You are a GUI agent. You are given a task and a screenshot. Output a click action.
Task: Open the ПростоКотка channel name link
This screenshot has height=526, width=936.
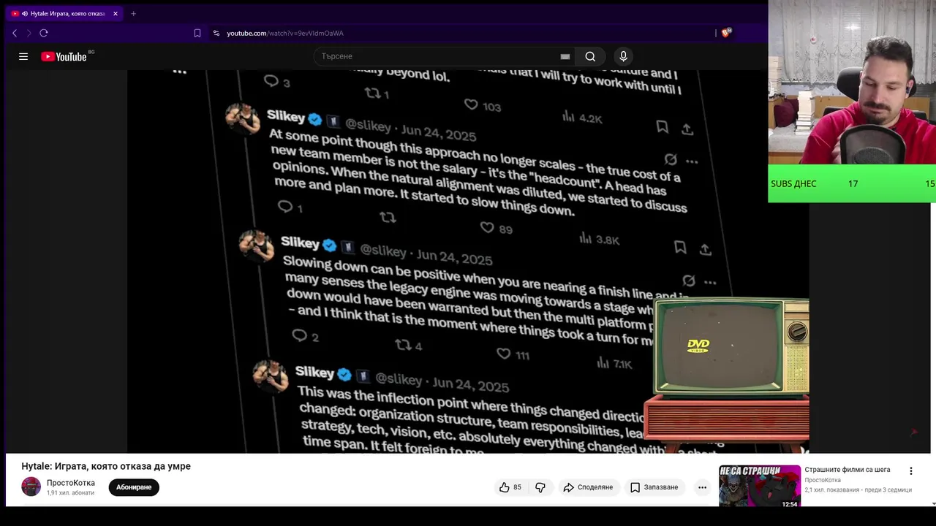71,483
